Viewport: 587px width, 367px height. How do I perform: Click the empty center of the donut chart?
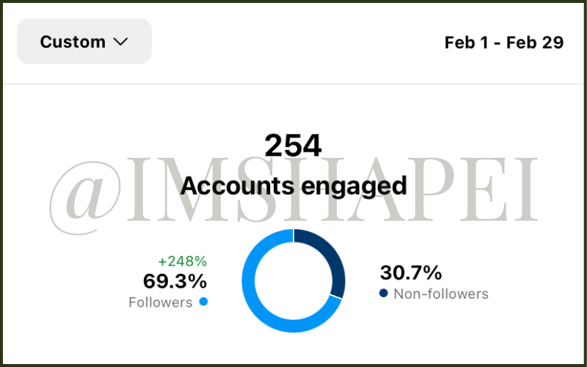pos(293,280)
